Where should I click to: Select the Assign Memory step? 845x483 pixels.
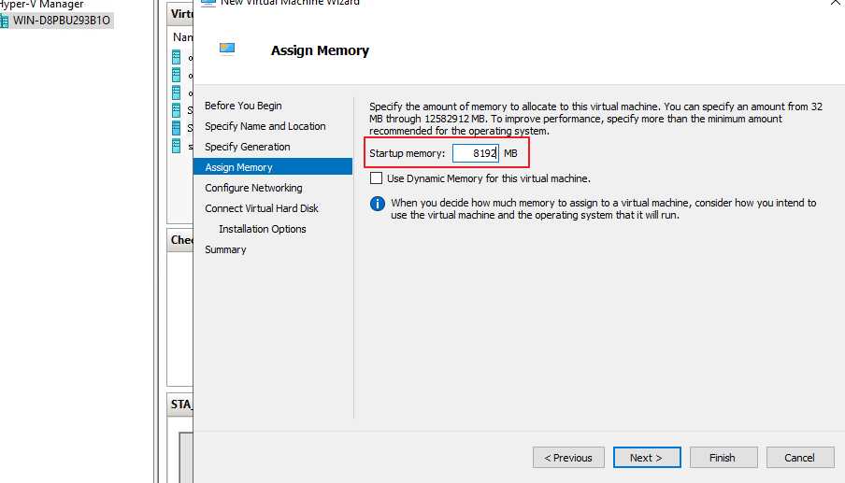[x=239, y=167]
